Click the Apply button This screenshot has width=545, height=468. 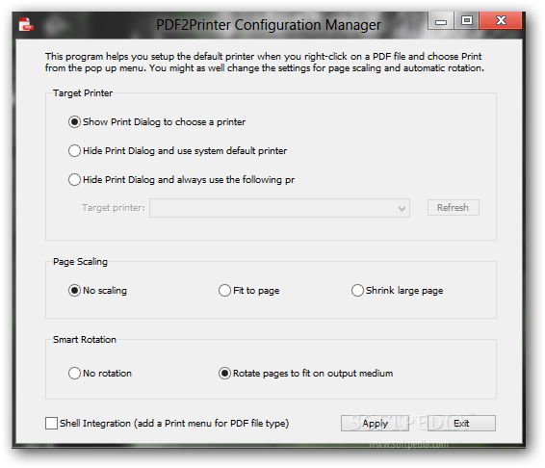(x=375, y=423)
